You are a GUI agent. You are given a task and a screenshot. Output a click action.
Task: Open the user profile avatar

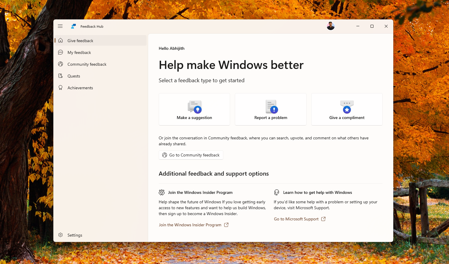click(x=331, y=26)
